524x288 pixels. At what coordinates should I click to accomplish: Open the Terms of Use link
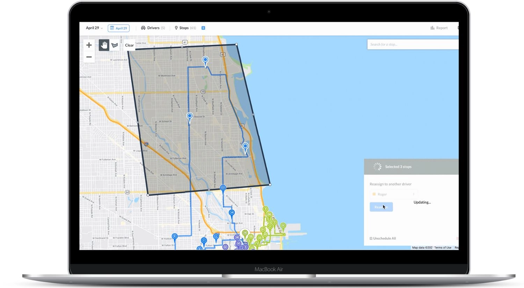pos(443,248)
